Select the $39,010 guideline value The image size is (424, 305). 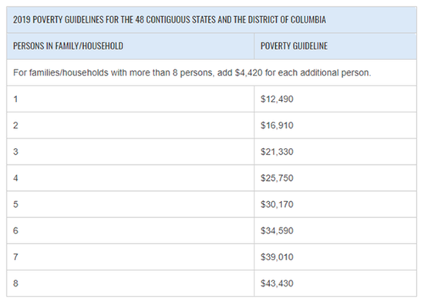click(277, 257)
